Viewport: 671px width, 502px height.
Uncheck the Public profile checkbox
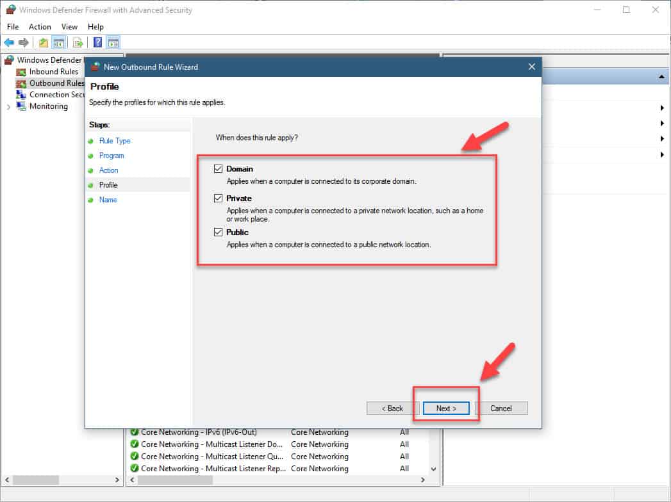219,232
